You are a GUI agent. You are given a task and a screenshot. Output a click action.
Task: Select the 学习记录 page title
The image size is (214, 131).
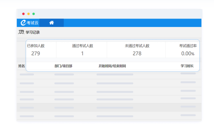coord(33,32)
